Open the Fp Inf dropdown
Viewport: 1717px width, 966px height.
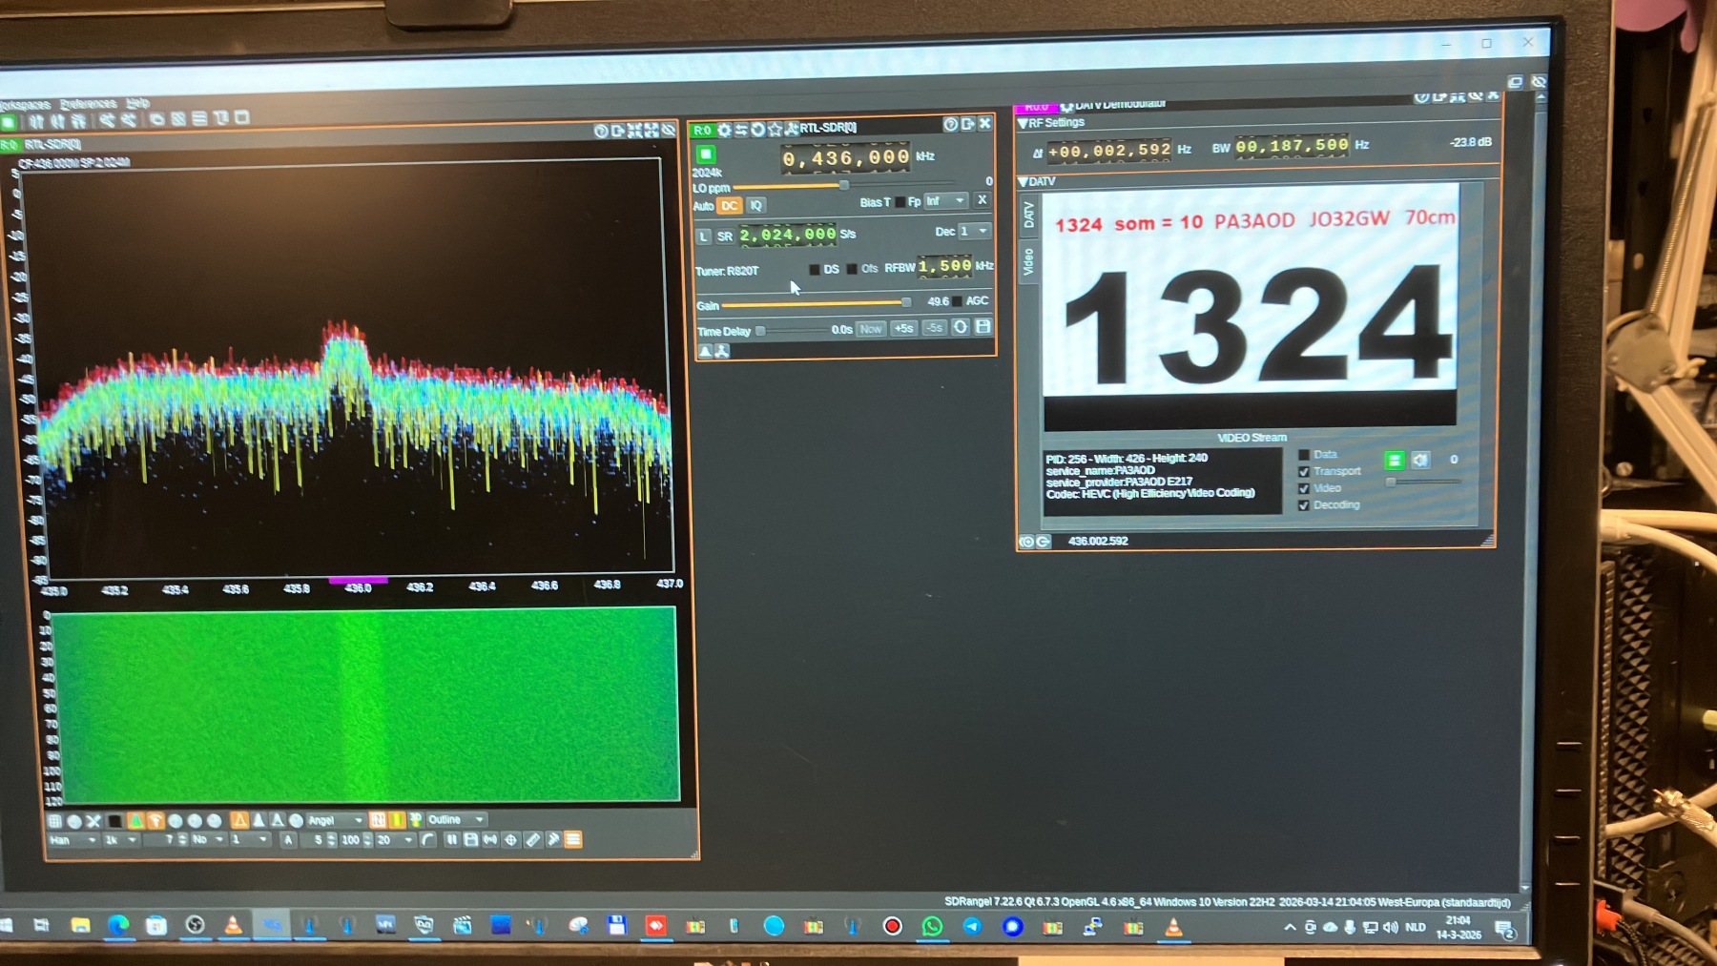pos(945,201)
